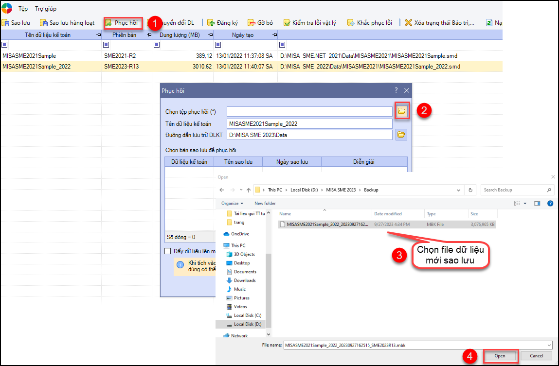Screen dimensions: 559x366
Task: Open the Organize dropdown in file dialog
Action: [232, 203]
